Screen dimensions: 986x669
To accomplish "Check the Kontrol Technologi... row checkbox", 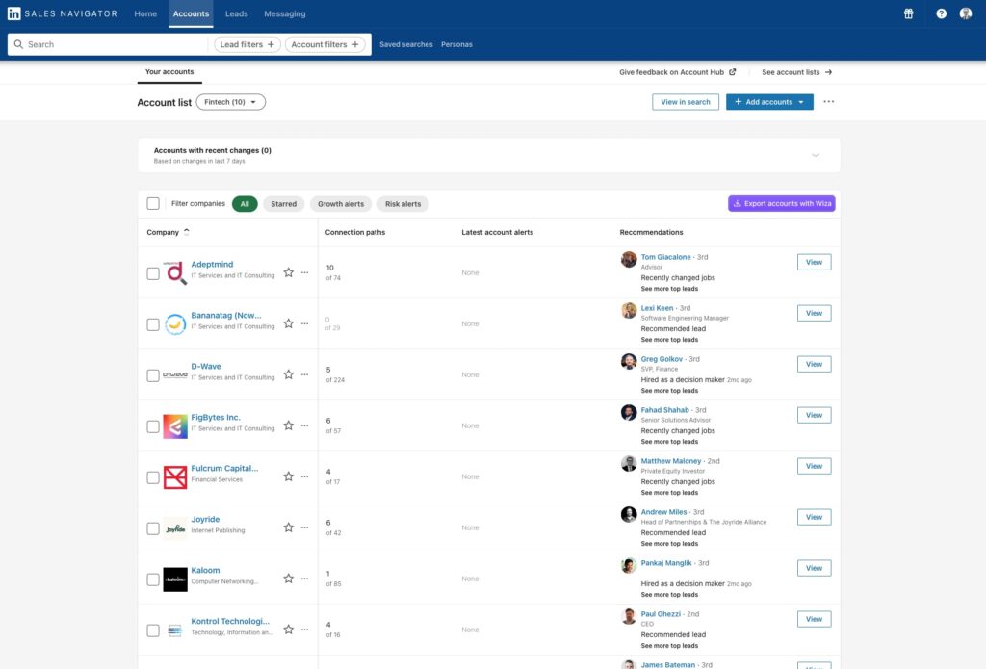I will [x=153, y=630].
